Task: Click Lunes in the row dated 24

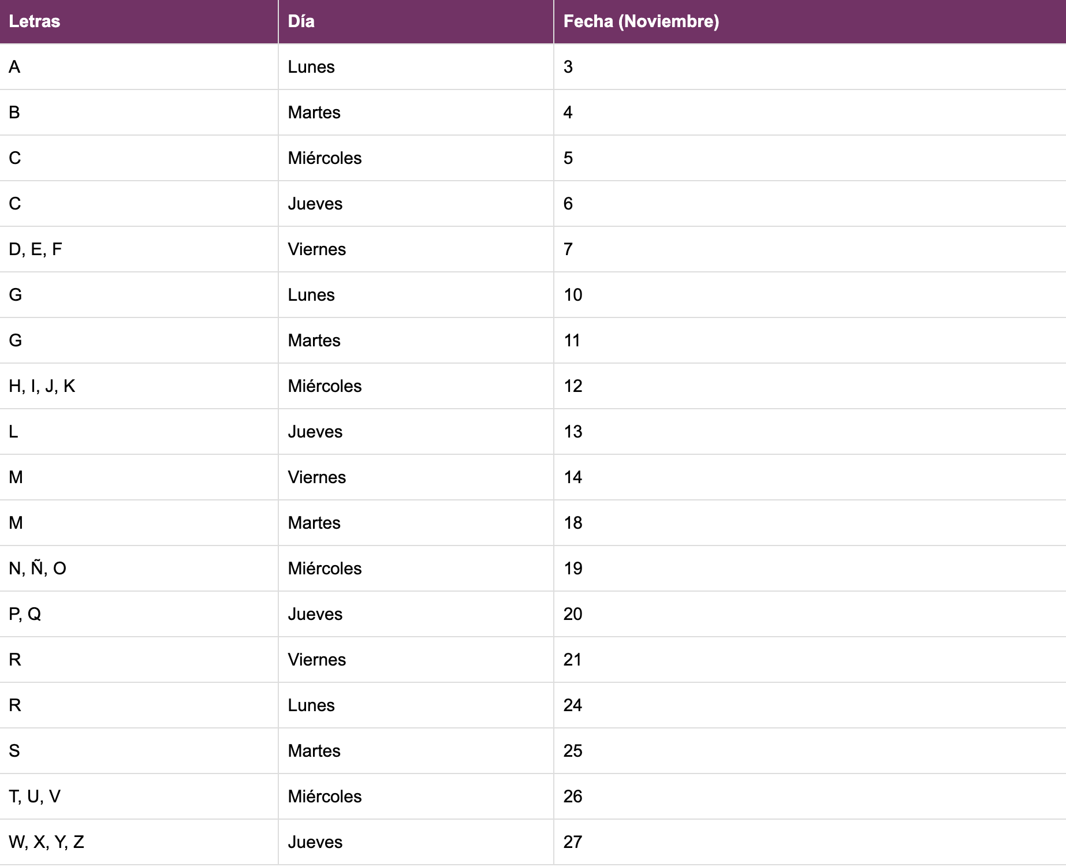Action: pyautogui.click(x=311, y=705)
